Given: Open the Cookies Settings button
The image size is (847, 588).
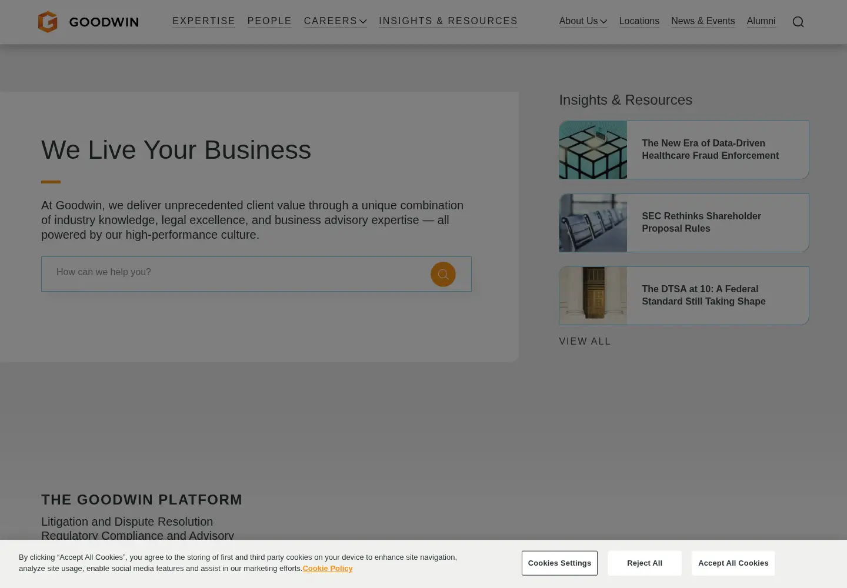Looking at the screenshot, I should click(x=559, y=563).
